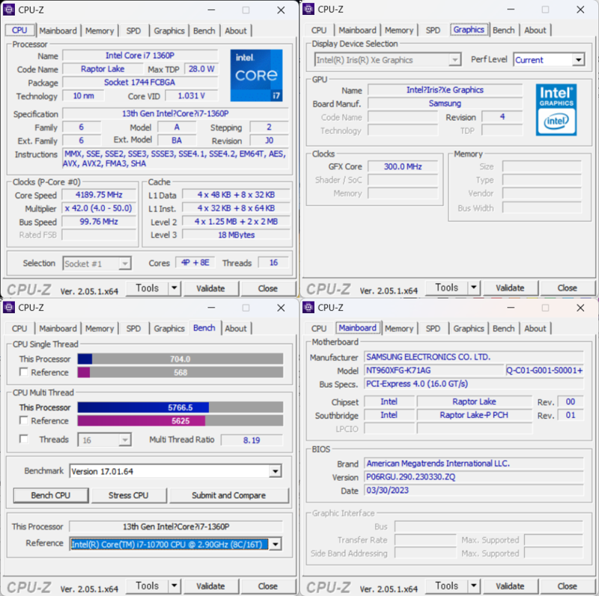Image resolution: width=599 pixels, height=596 pixels.
Task: Click the single-thread Reference 568 bar
Action: [x=180, y=372]
